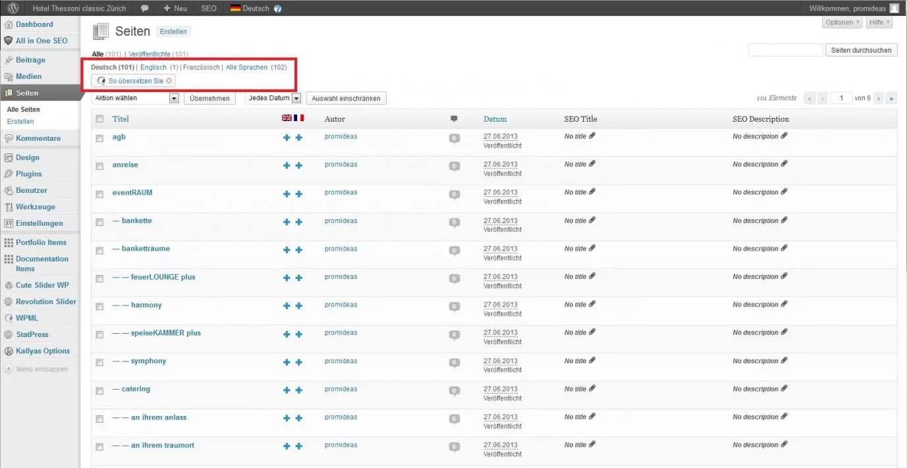Click Auswahl einschränken button
Screen dimensions: 907x468
click(x=346, y=98)
